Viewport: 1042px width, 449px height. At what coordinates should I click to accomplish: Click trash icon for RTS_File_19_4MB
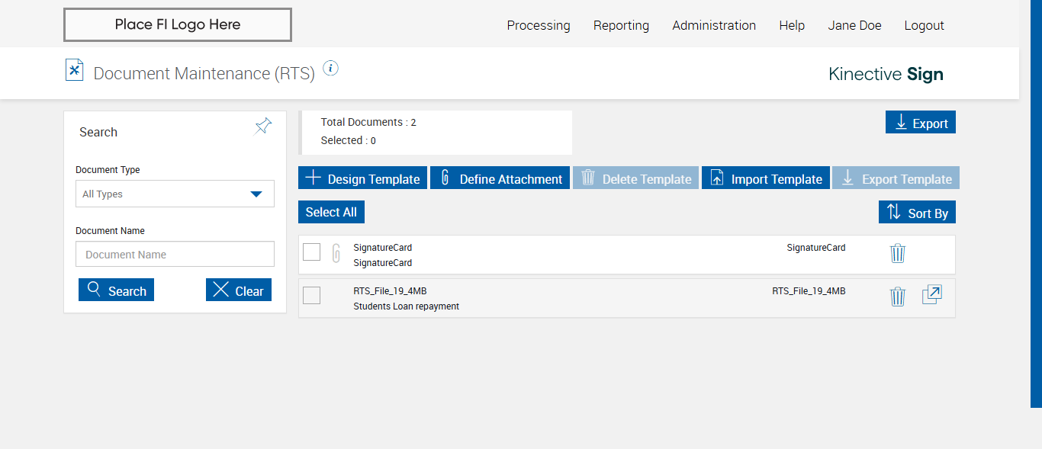[898, 297]
